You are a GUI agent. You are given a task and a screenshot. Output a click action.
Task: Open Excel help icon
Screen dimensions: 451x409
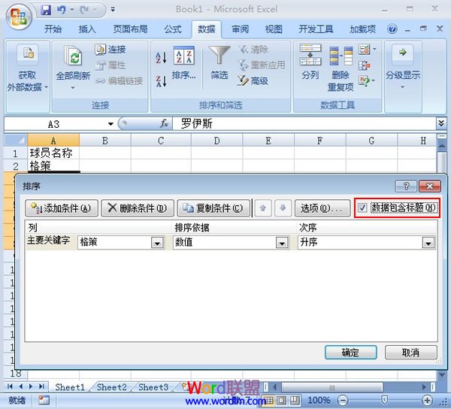click(392, 29)
